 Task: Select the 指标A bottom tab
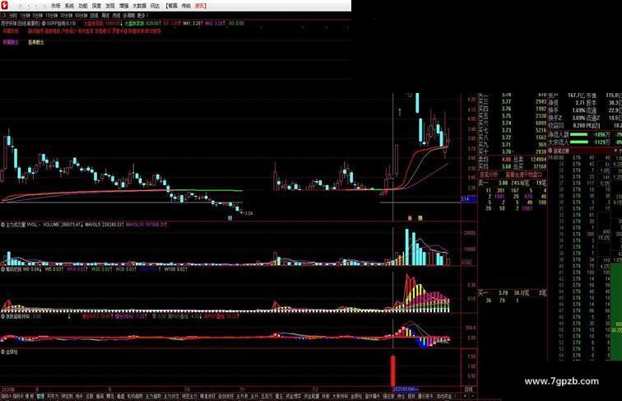pyautogui.click(x=6, y=396)
